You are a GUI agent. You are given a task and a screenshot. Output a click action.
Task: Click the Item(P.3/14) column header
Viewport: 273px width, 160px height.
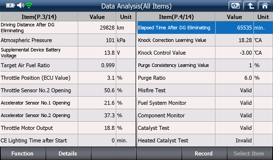point(39,17)
